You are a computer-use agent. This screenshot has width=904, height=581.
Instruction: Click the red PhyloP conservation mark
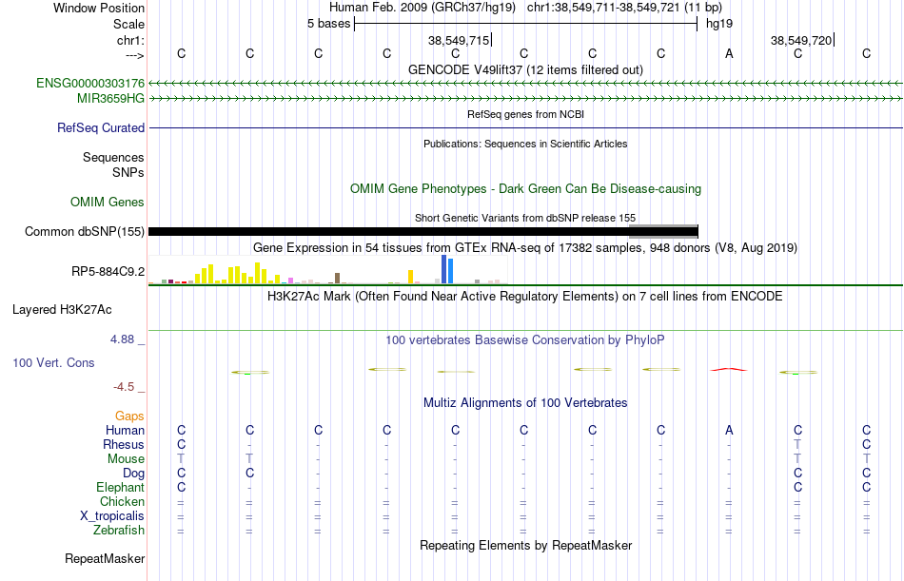click(729, 370)
